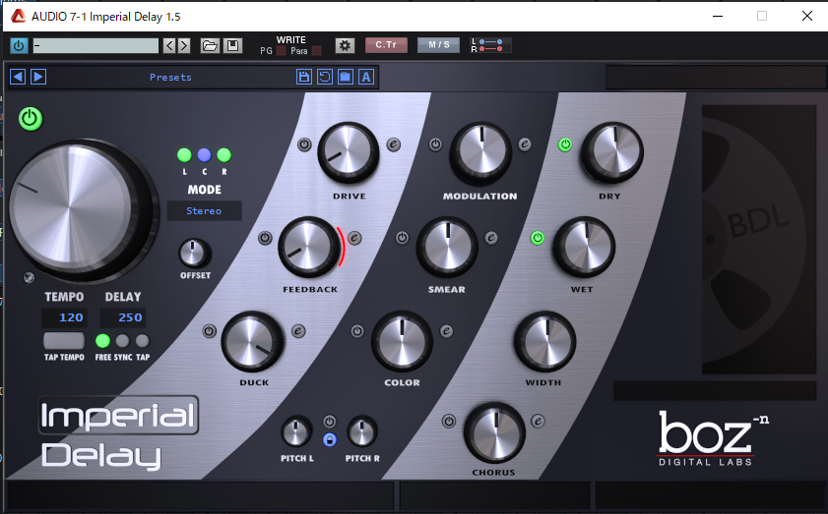Screen dimensions: 828x514
Task: Click the Width knob
Action: click(x=545, y=341)
